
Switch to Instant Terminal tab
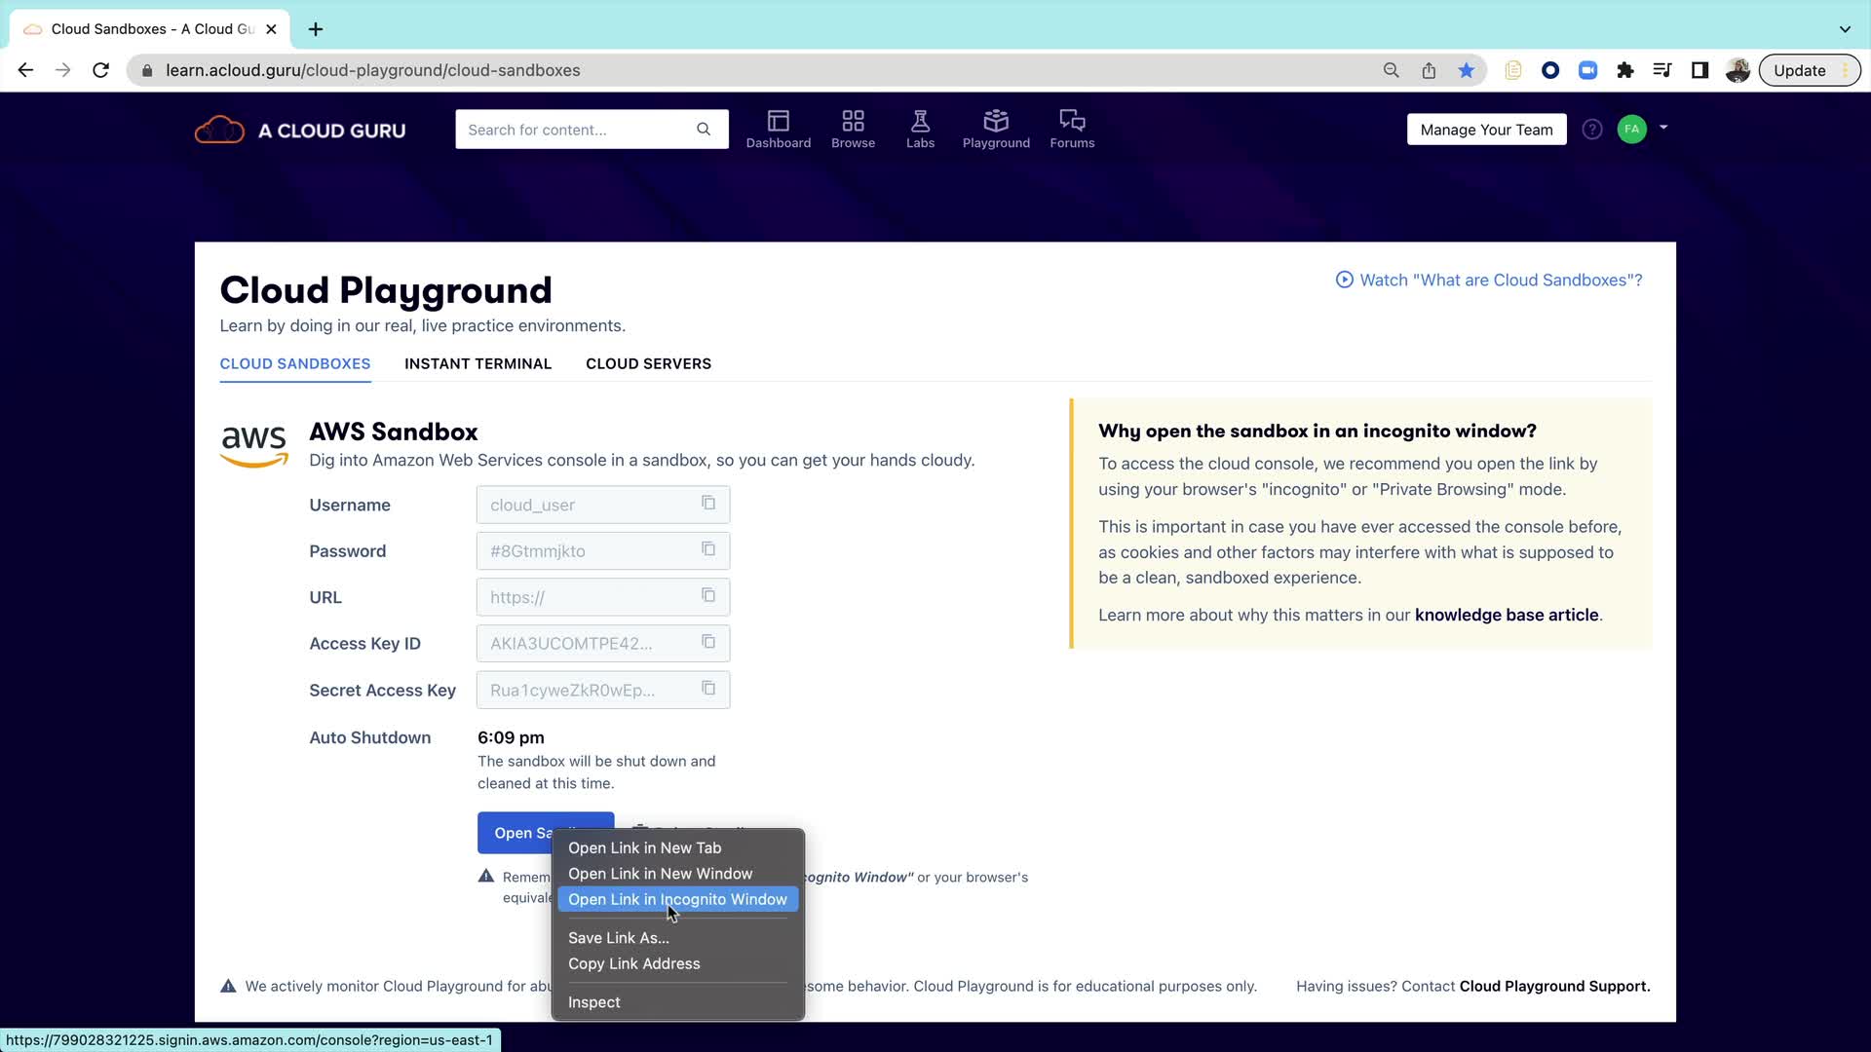477,363
